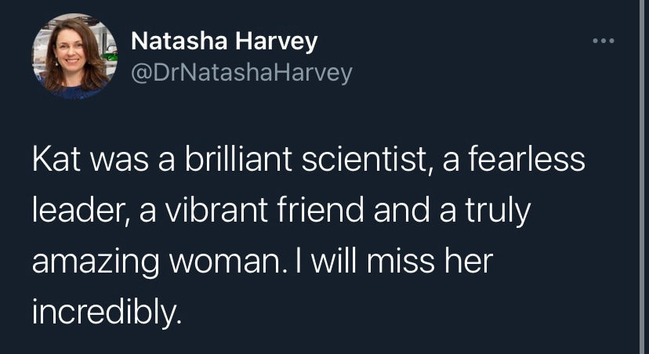Open the three-dot more options menu

602,41
